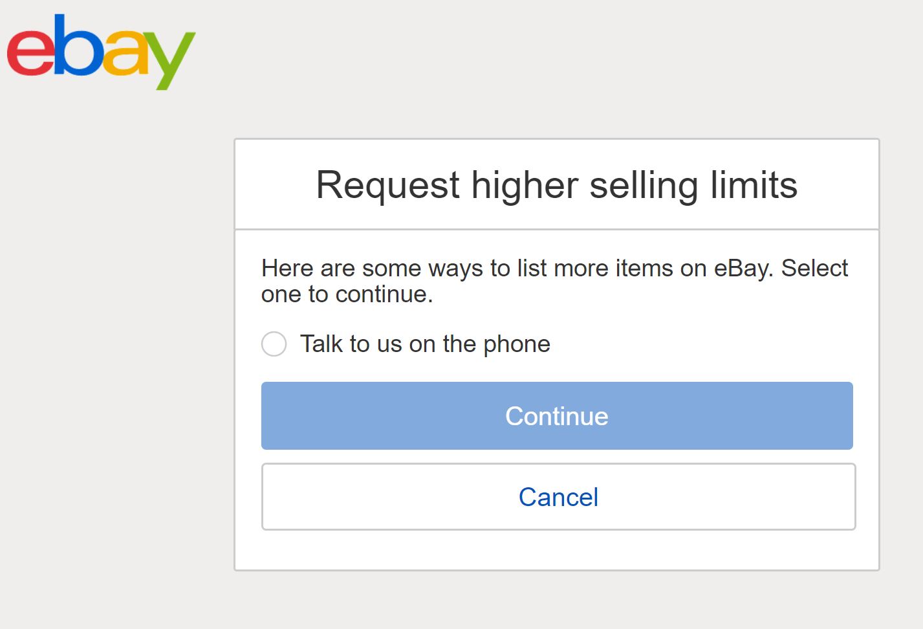Select the 'Talk to us on the phone' radio button

pos(274,344)
